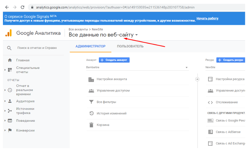The width and height of the screenshot is (247, 156).
Task: Click the browser back arrow
Action: coord(7,7)
